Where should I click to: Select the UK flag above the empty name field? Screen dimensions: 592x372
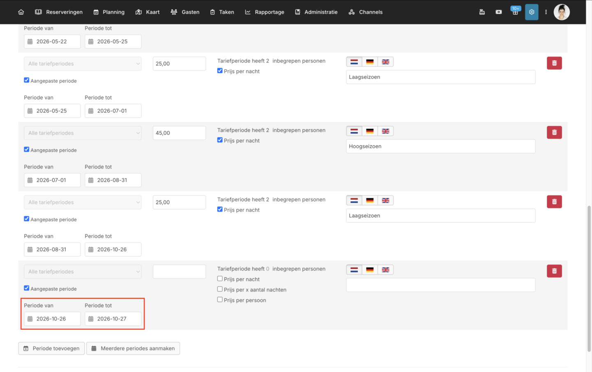pyautogui.click(x=385, y=270)
